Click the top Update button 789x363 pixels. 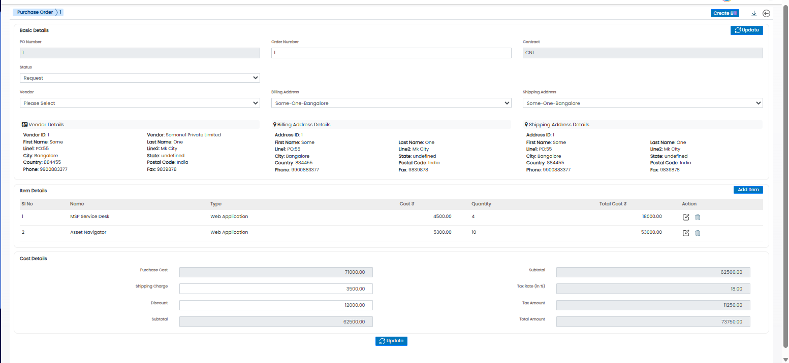click(x=746, y=30)
